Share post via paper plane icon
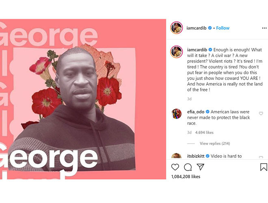The height and width of the screenshot is (203, 268). tap(200, 167)
